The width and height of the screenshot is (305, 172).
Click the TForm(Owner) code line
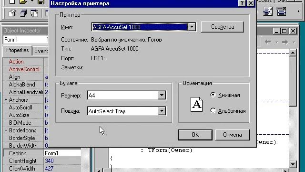point(166,150)
